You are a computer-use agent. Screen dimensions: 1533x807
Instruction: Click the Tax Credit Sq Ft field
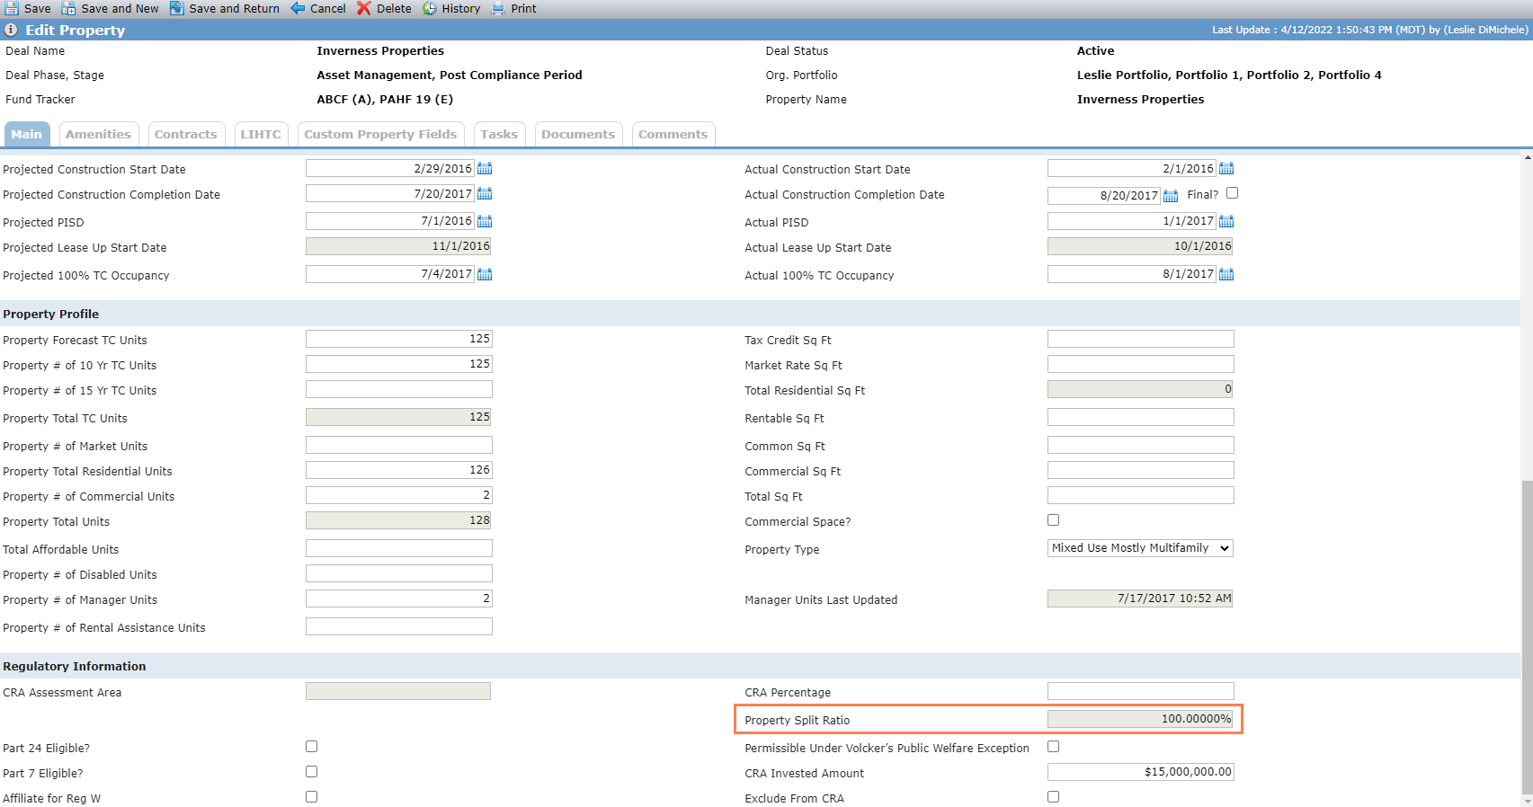tap(1141, 339)
